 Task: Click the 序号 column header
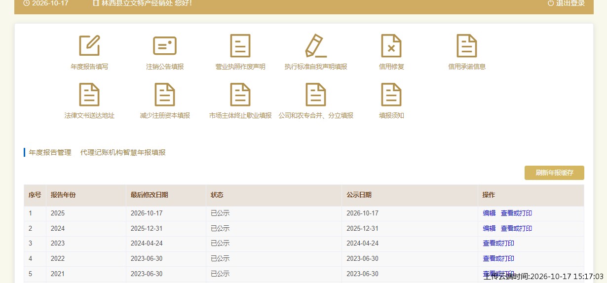point(35,195)
